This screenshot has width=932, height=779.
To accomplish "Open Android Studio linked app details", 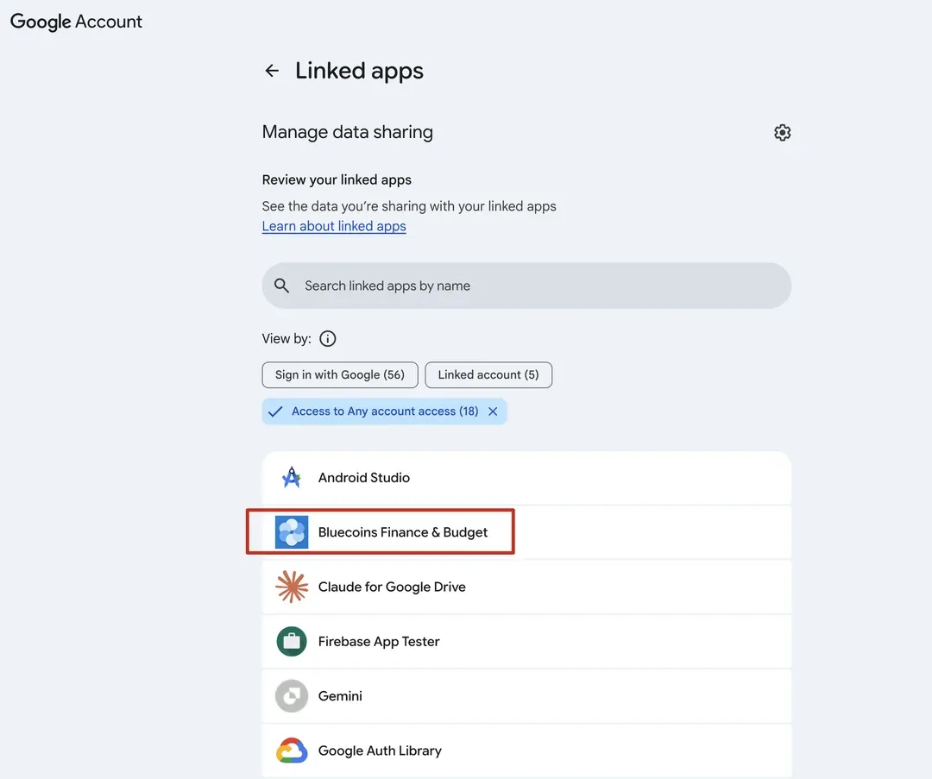I will pos(526,478).
